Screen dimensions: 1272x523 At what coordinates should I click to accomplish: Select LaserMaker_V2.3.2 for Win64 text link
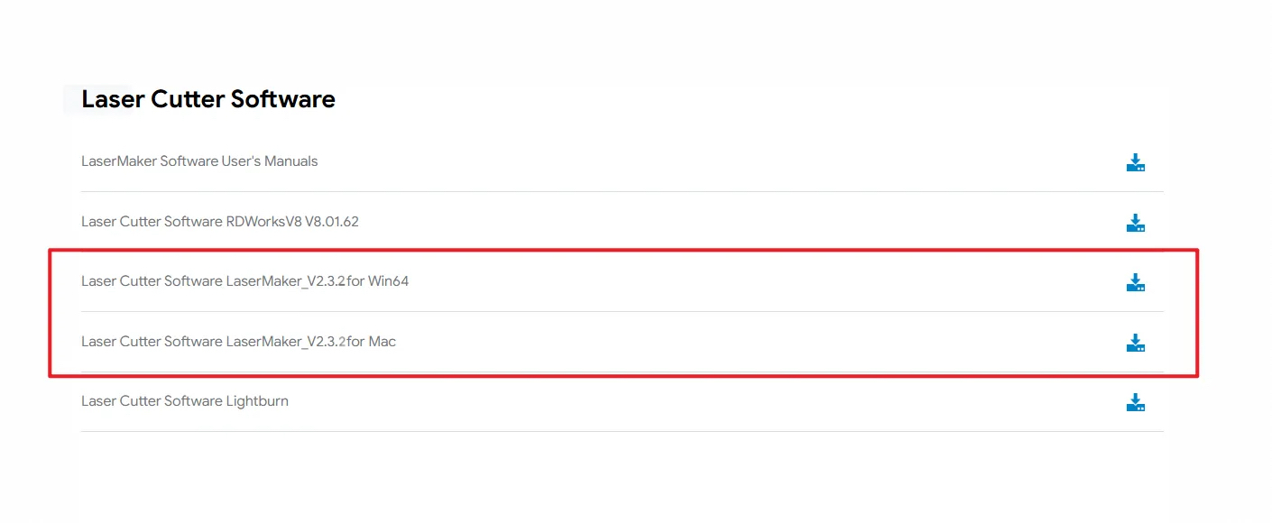click(244, 281)
